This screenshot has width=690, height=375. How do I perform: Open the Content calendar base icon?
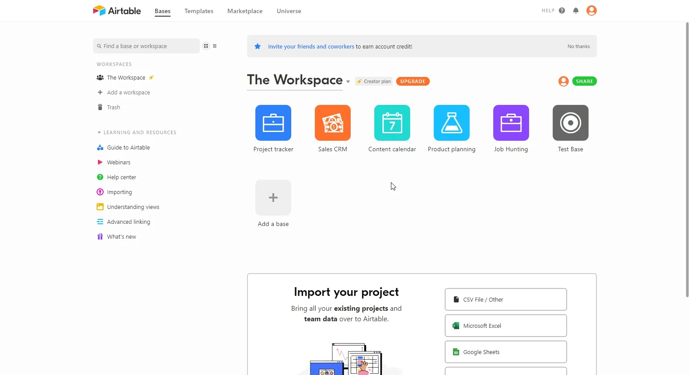coord(392,123)
